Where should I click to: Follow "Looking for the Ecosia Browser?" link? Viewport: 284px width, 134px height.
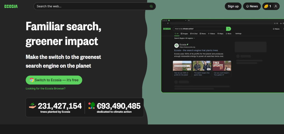(x=45, y=89)
